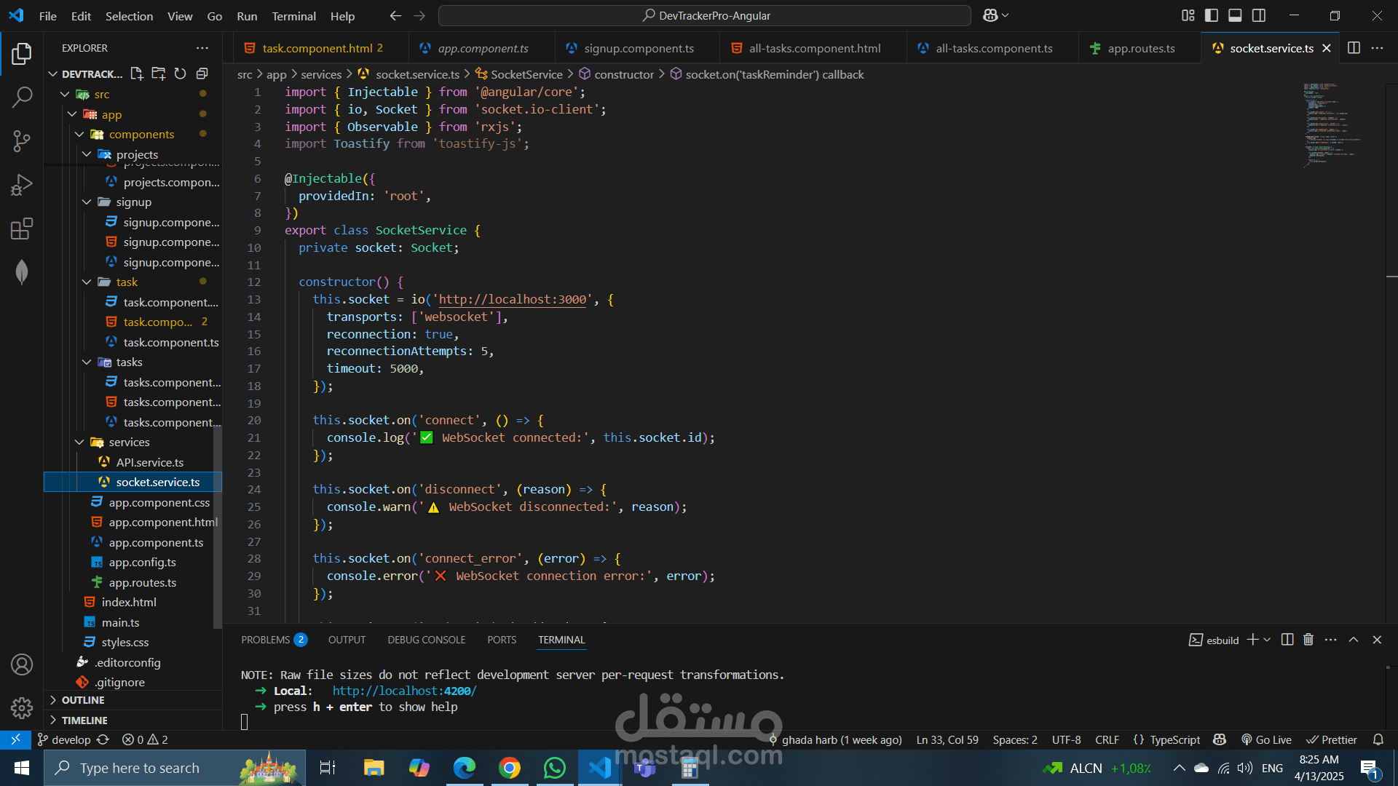Screen dimensions: 1398x786
Task: Kill terminal with the trash icon
Action: [1308, 640]
